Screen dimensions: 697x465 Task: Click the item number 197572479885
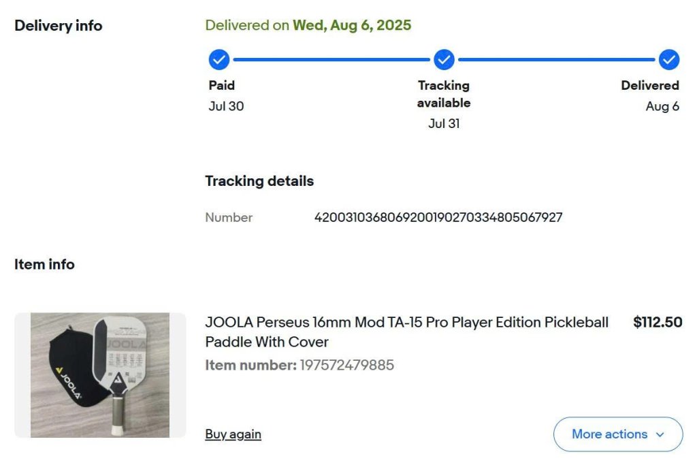pos(346,365)
